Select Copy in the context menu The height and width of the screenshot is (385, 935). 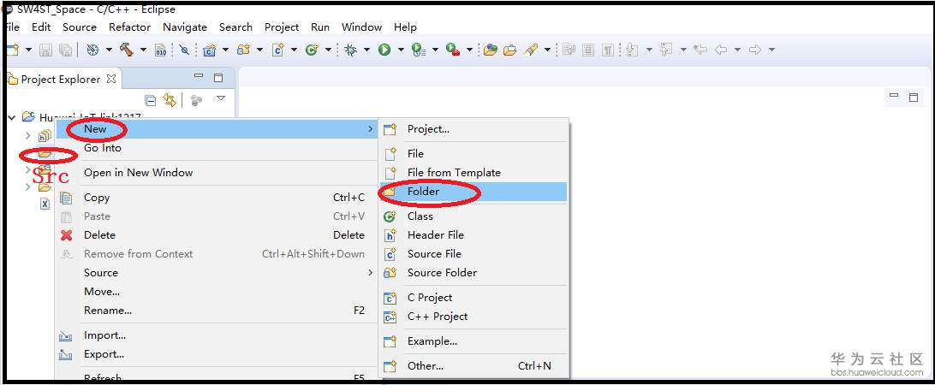[x=217, y=198]
